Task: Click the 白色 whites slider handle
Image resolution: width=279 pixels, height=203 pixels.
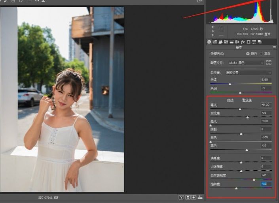Action: coord(211,142)
